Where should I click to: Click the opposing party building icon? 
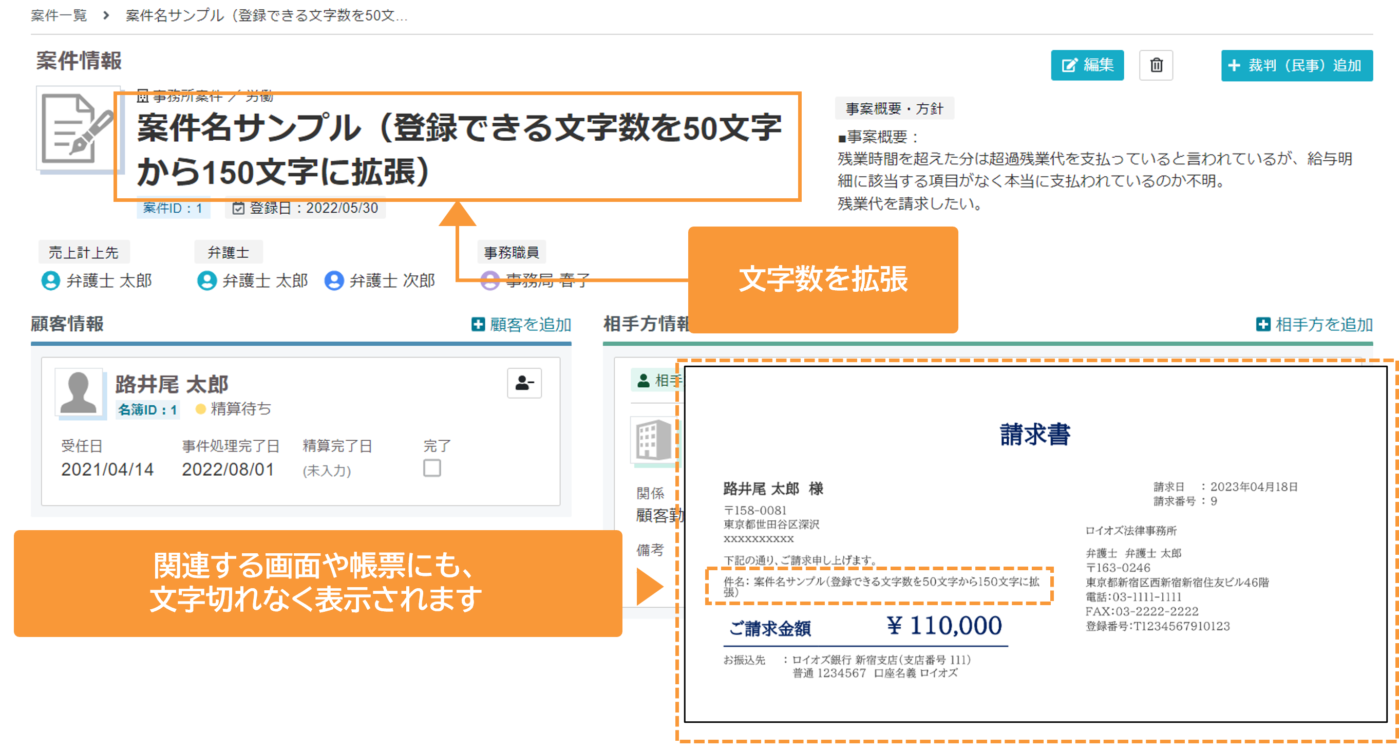[x=653, y=439]
